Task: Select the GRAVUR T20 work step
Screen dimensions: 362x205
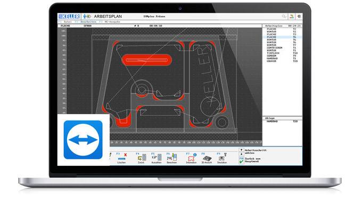Action: [282, 61]
